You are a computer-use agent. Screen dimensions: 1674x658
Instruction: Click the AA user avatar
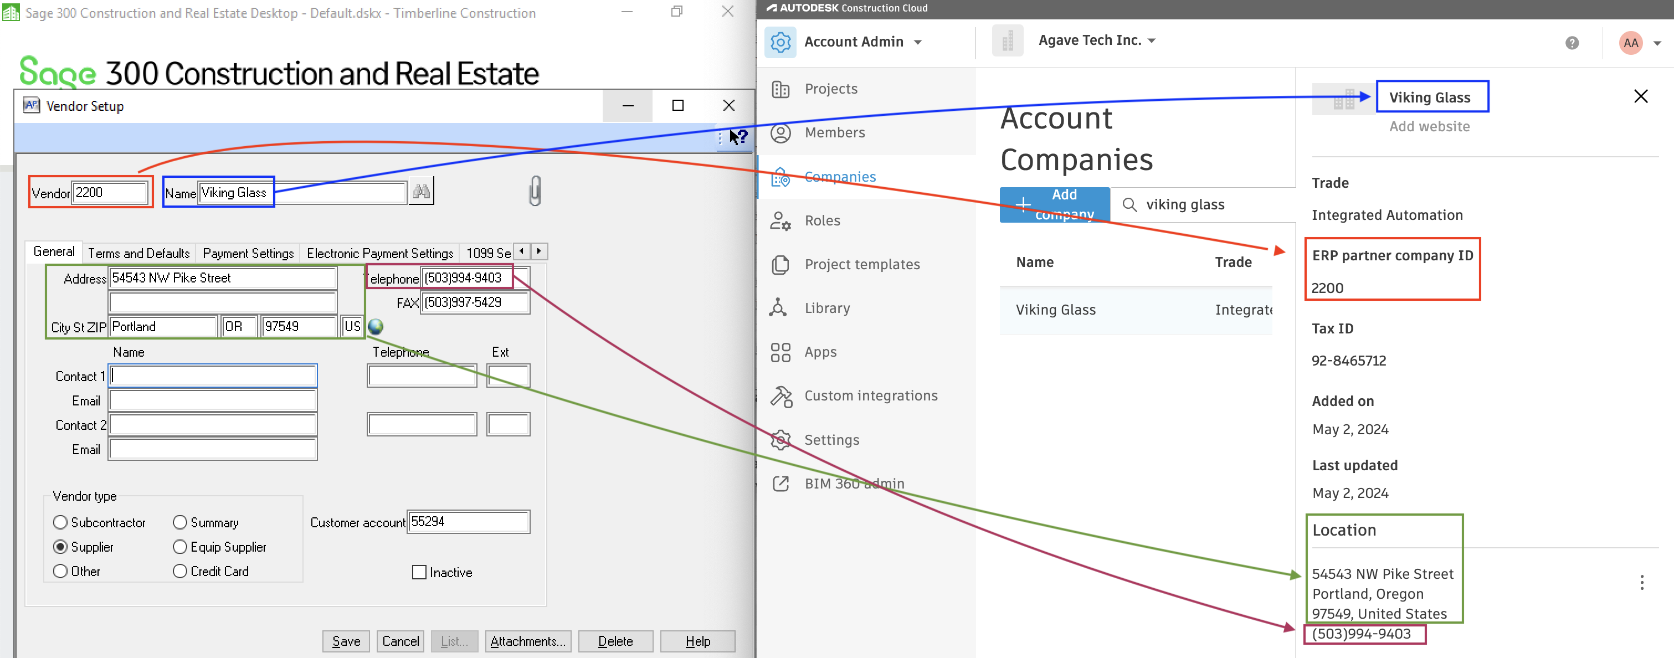click(x=1630, y=43)
